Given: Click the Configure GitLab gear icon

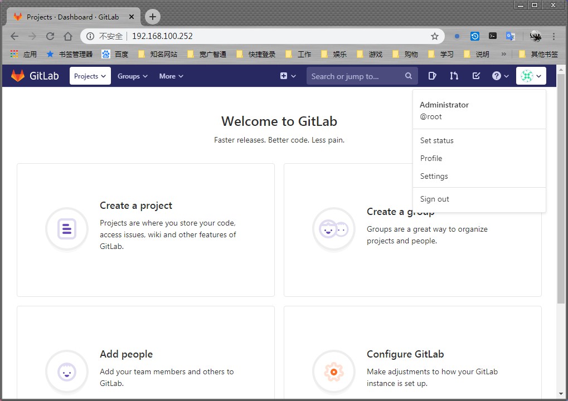Looking at the screenshot, I should 334,371.
